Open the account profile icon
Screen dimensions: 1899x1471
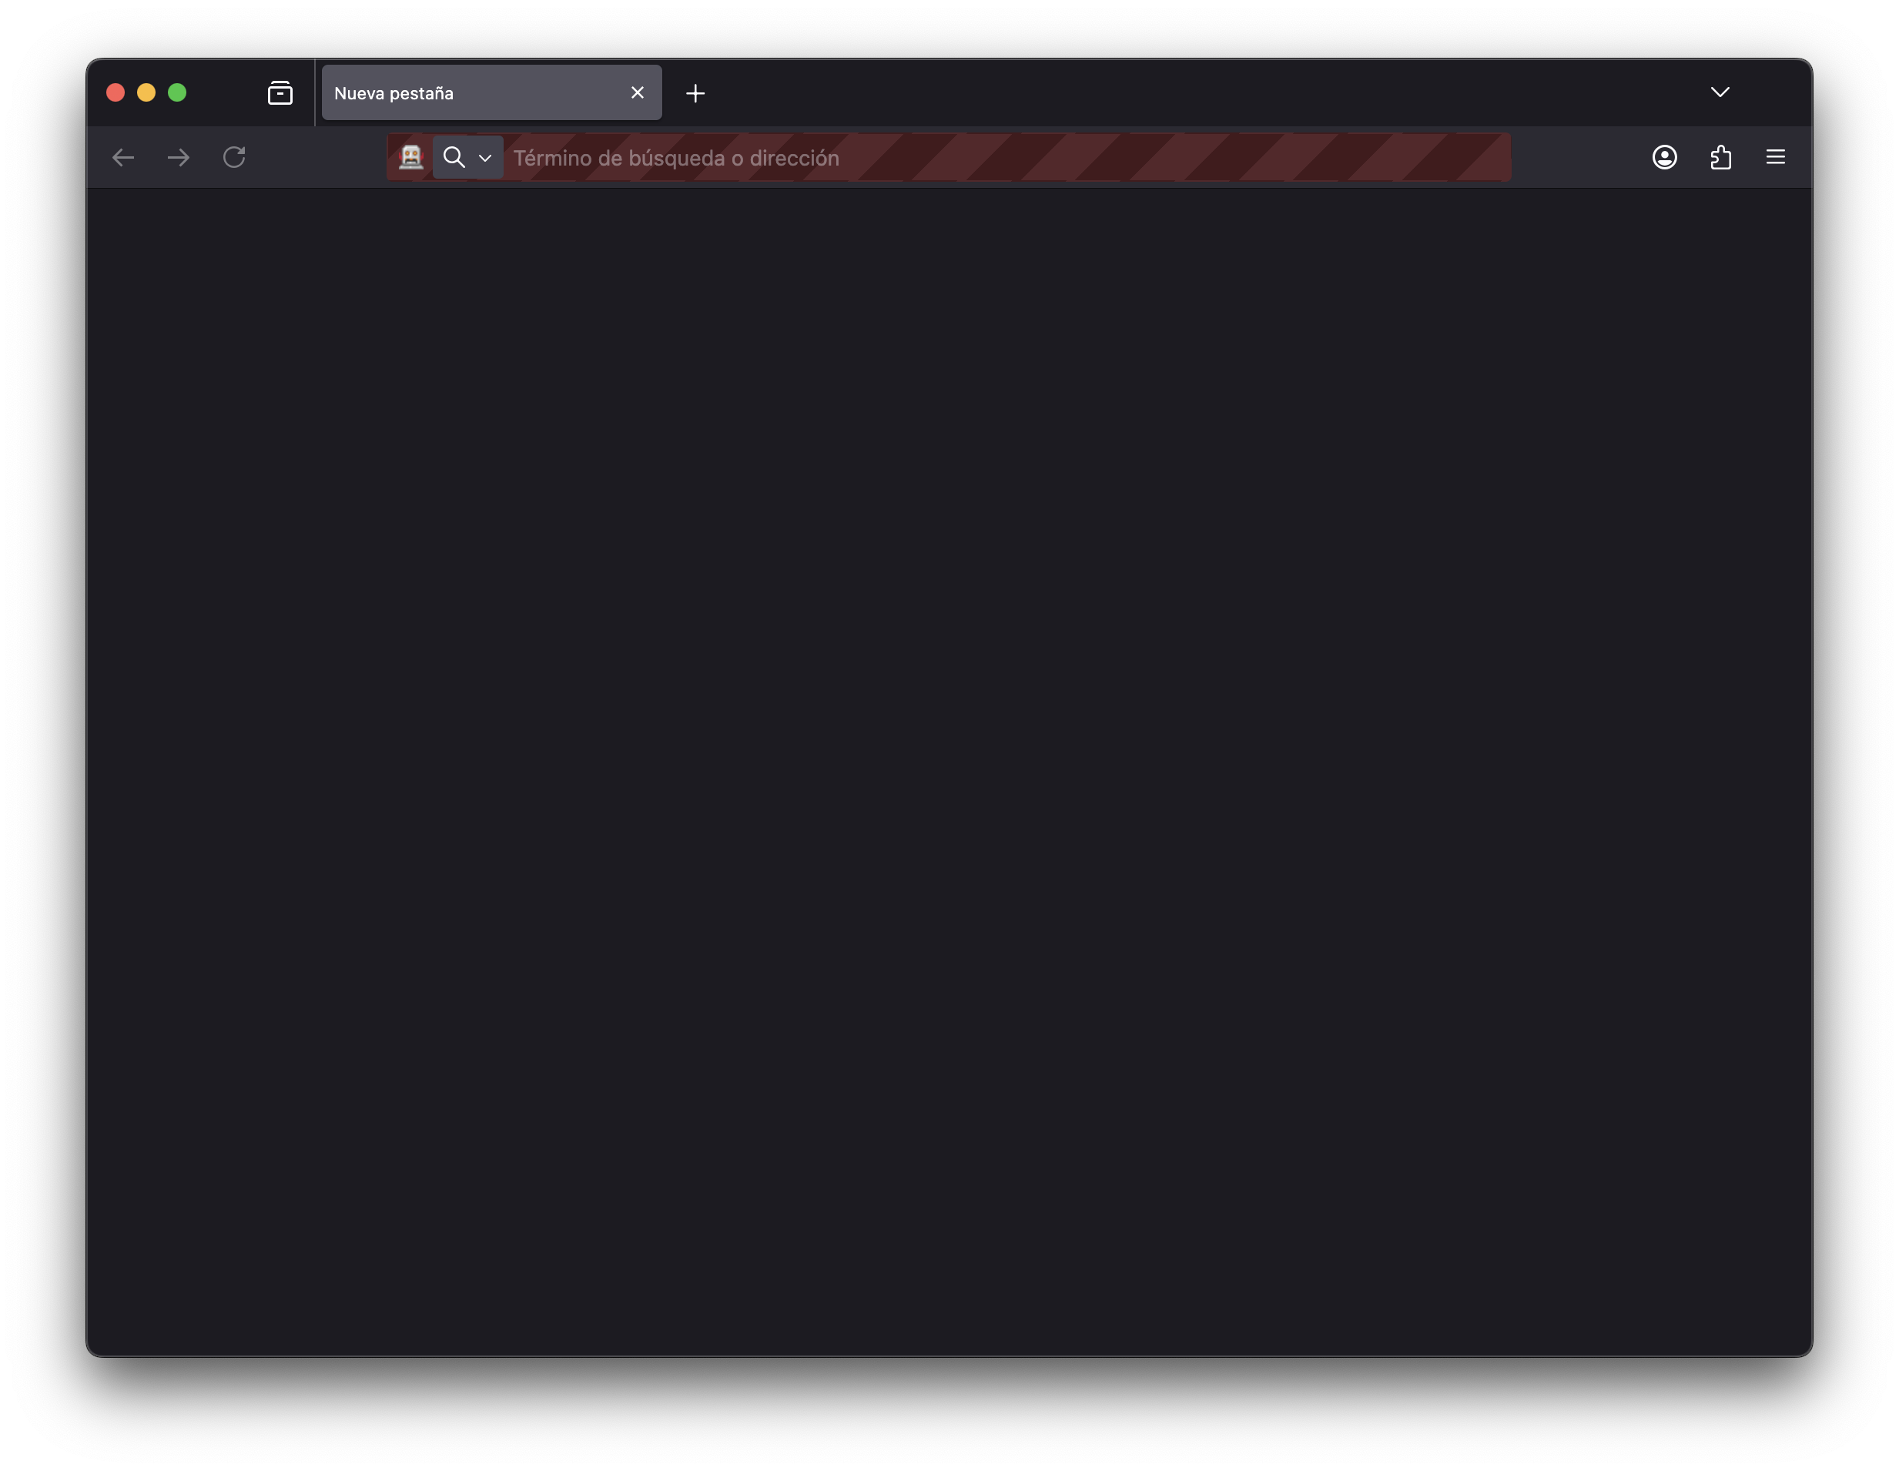[x=1664, y=157]
